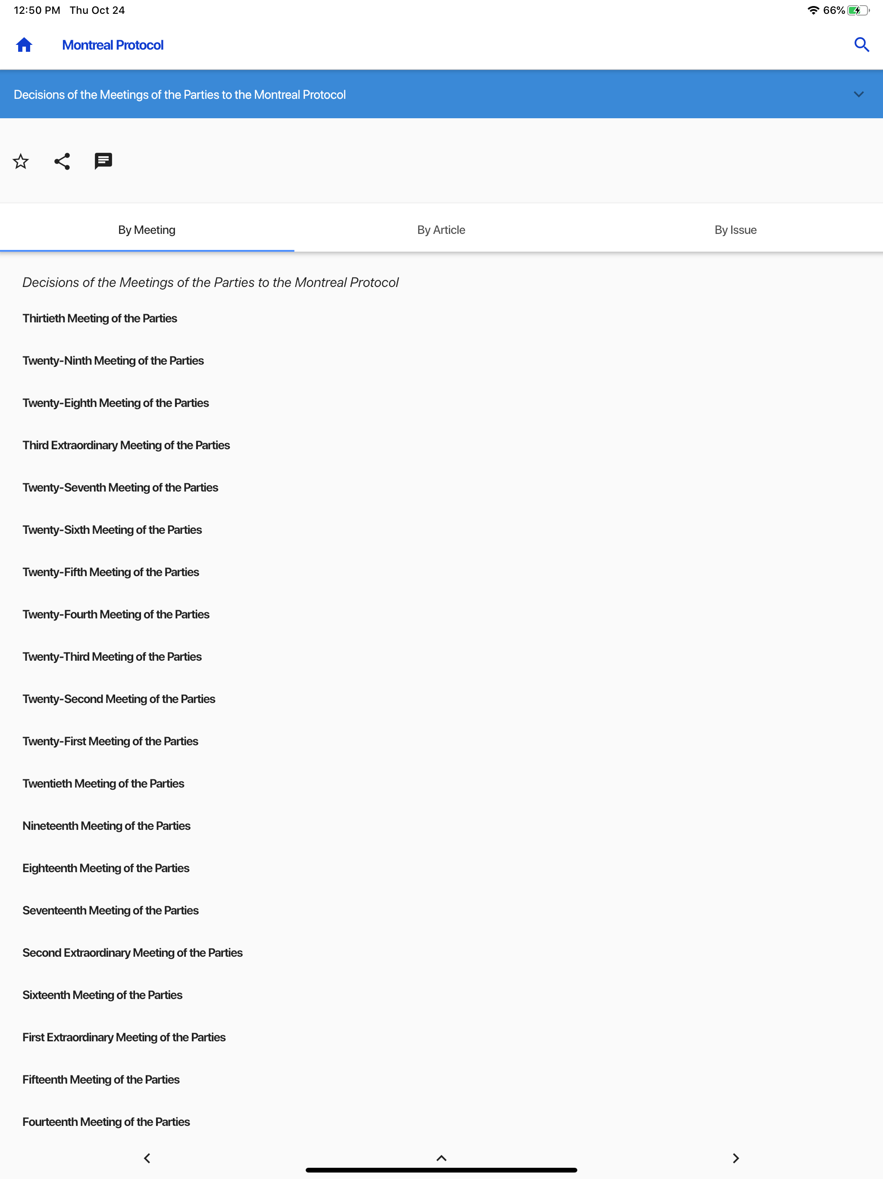Go to previous page with left chevron

coord(147,1158)
